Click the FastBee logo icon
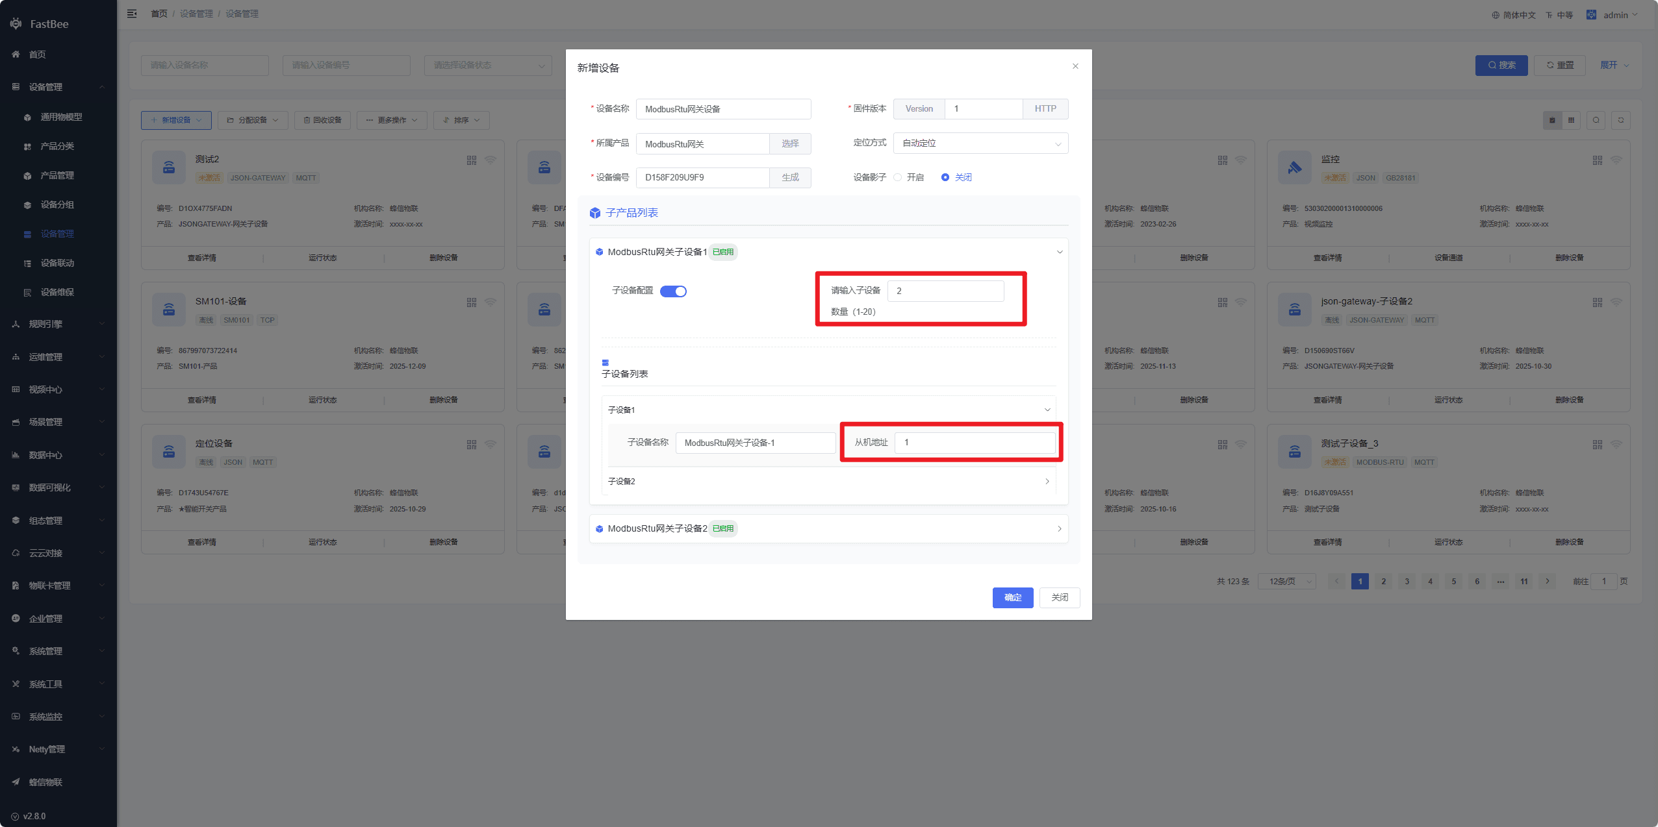 [x=16, y=24]
